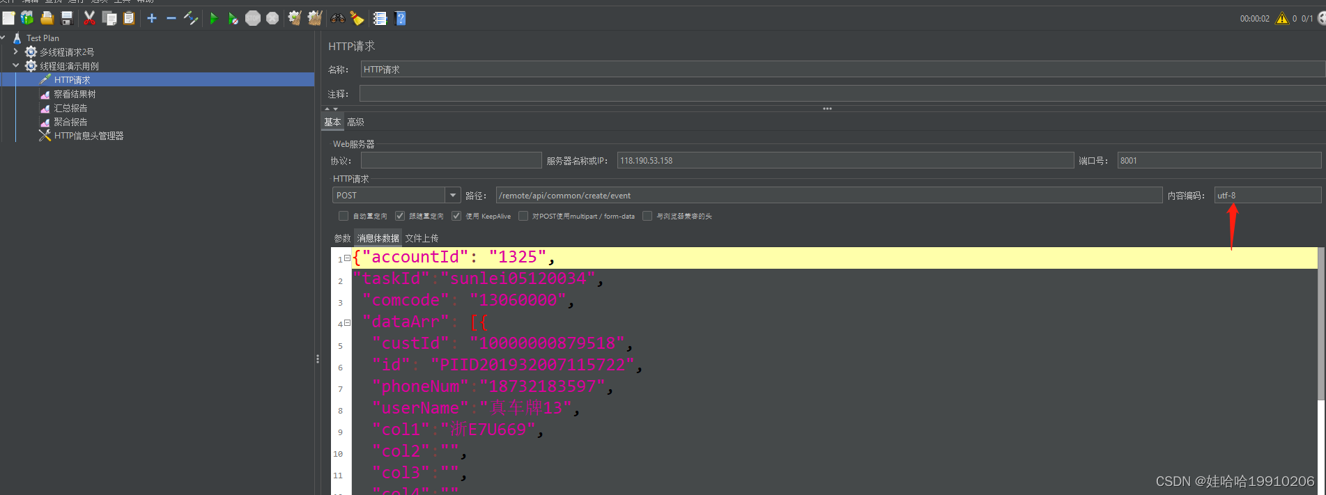Toggle the 自动重定向 checkbox
Screen dimensions: 1326x495
click(344, 216)
